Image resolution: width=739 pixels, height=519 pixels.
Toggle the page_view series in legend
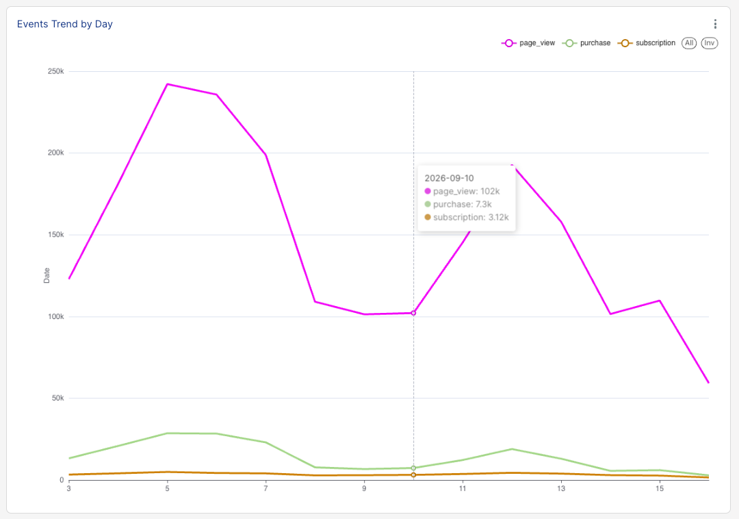[528, 43]
